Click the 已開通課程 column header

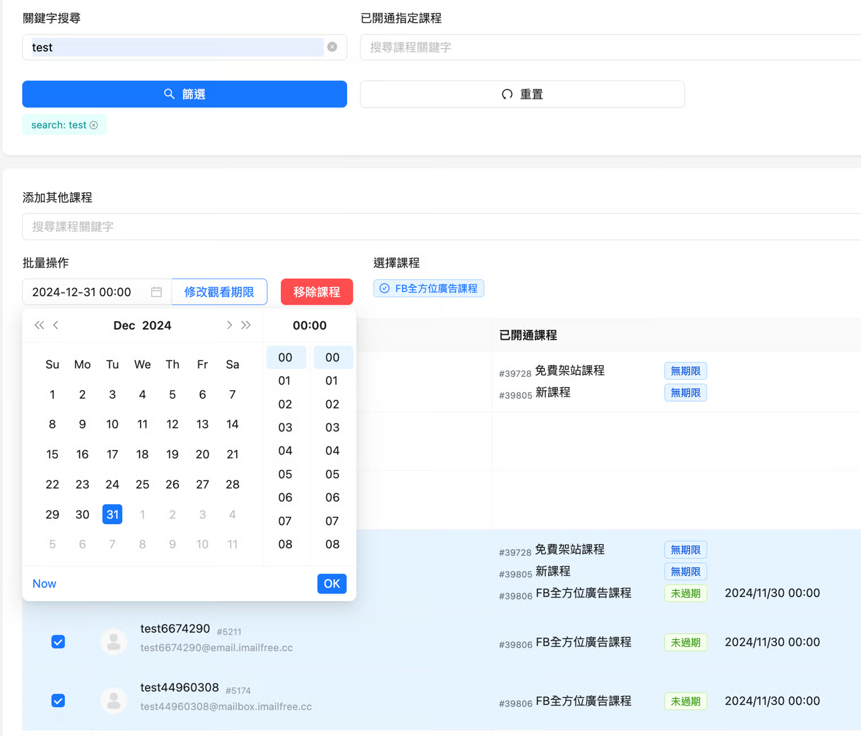(x=528, y=335)
